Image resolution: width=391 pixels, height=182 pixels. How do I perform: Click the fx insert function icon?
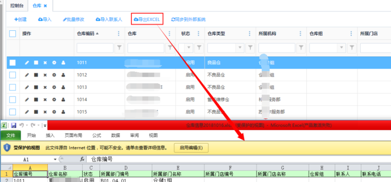pos(82,159)
